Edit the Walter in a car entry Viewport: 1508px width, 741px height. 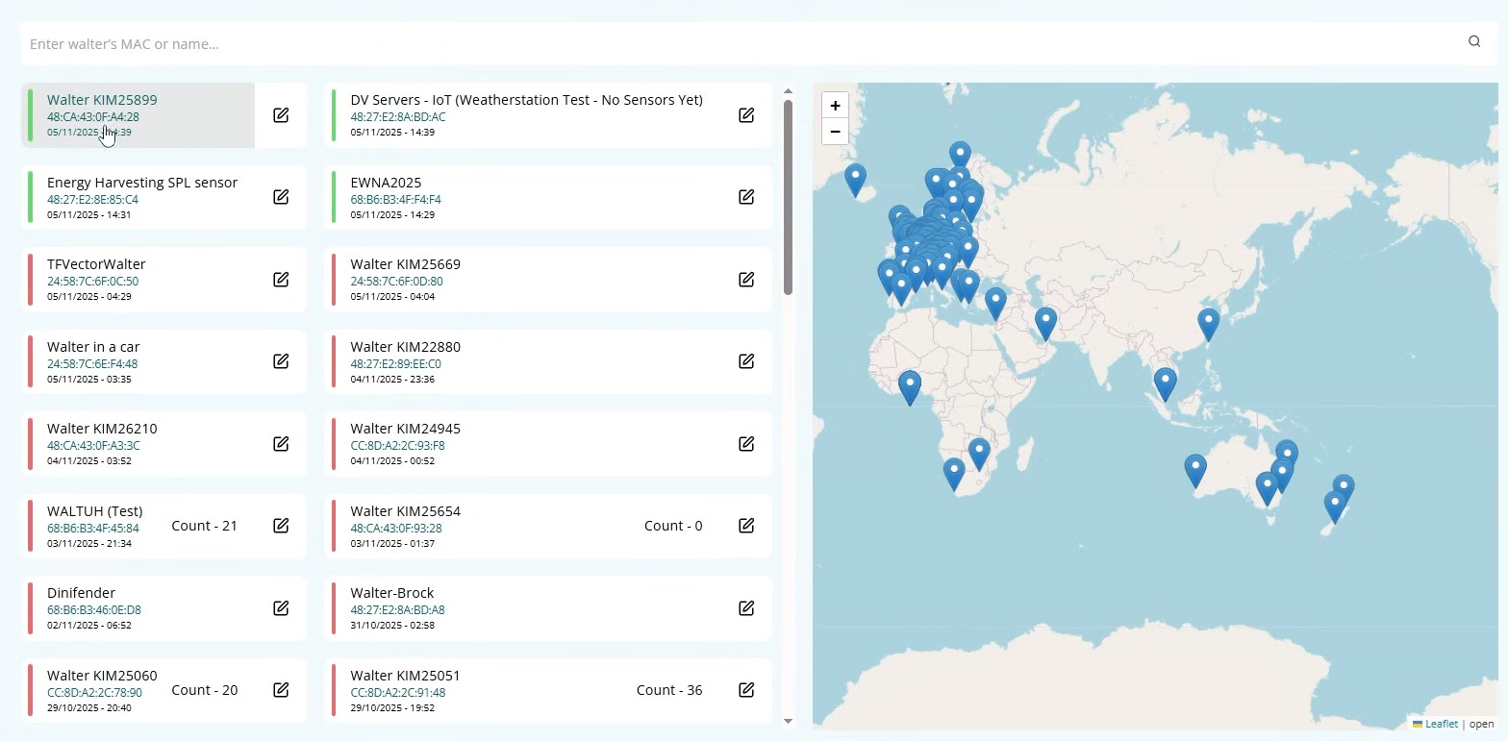coord(281,361)
